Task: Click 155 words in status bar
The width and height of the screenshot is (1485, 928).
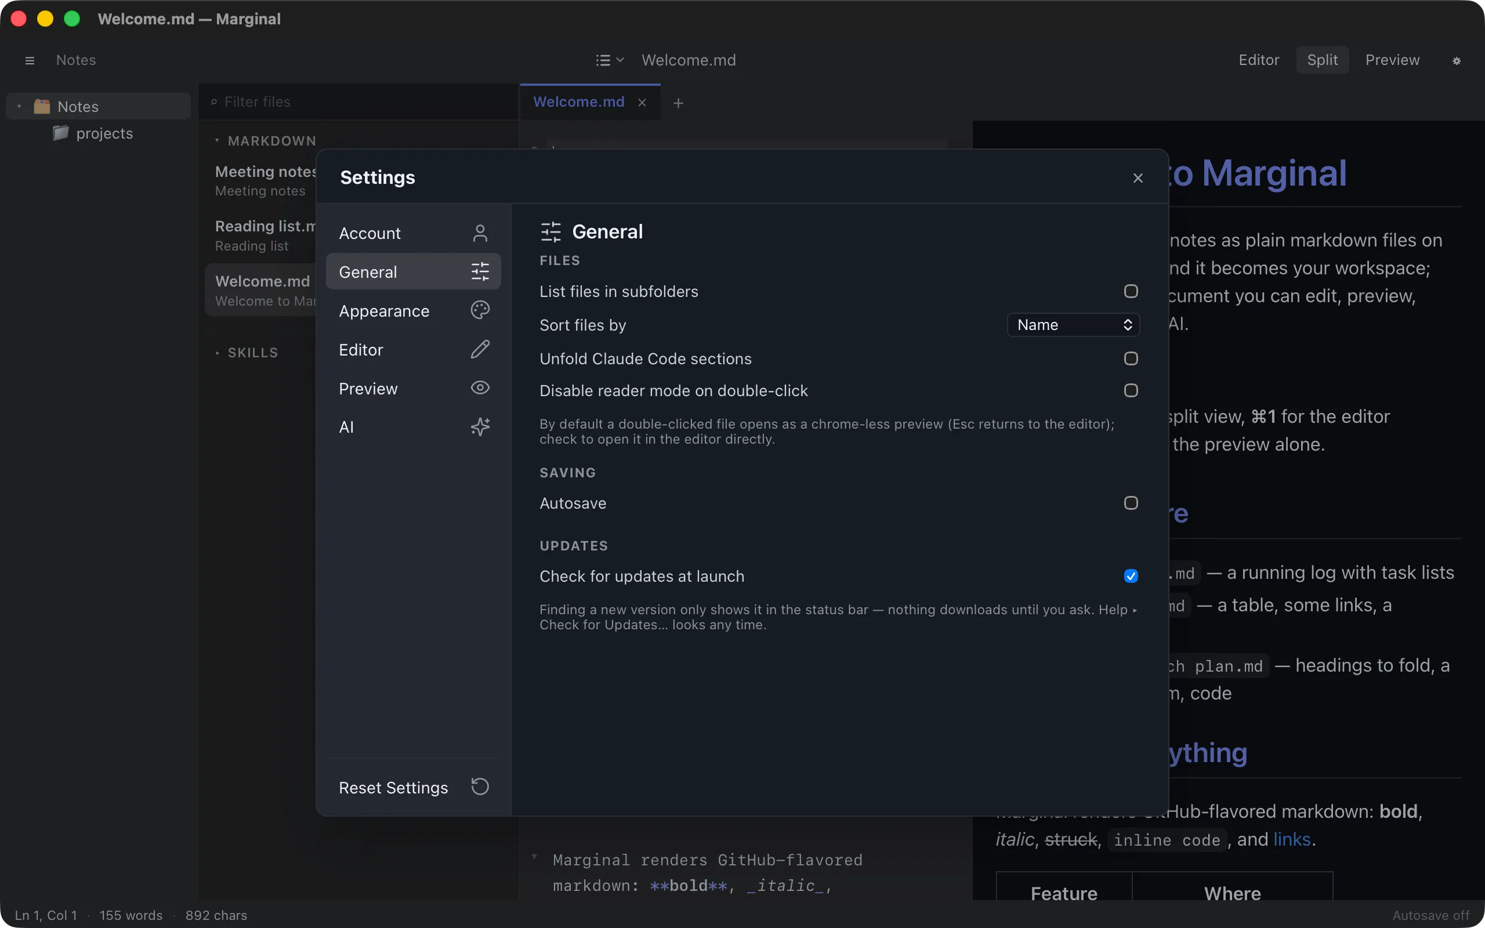Action: pos(131,915)
